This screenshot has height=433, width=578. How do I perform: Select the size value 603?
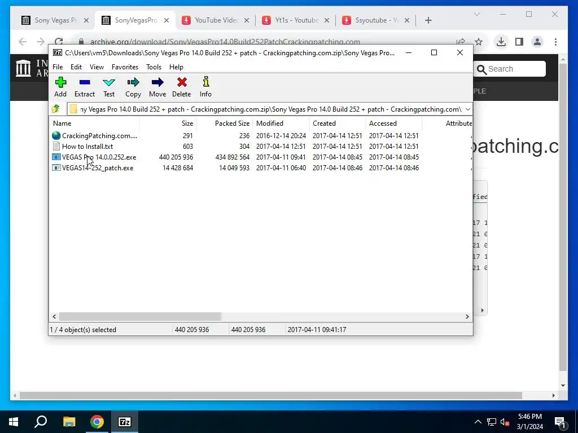[187, 146]
